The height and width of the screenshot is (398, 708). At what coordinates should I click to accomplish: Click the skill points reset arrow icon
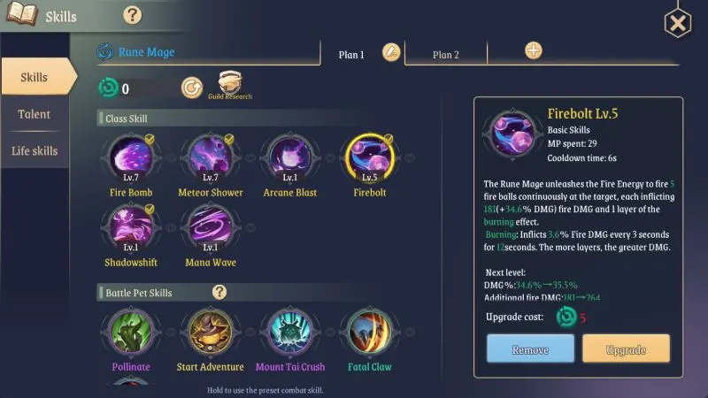pos(192,88)
